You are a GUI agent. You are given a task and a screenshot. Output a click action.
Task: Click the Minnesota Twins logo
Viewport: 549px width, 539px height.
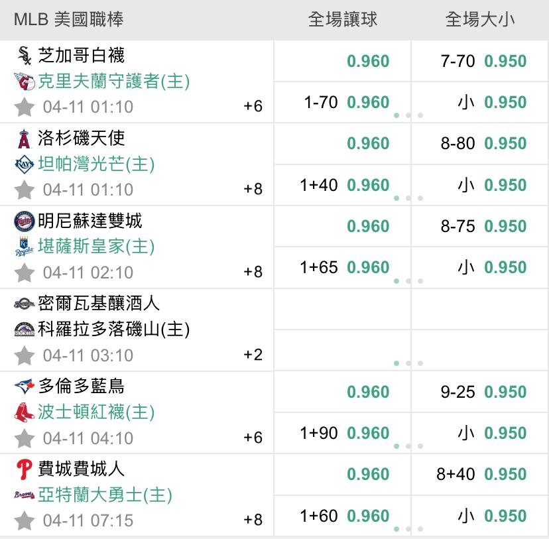(25, 221)
